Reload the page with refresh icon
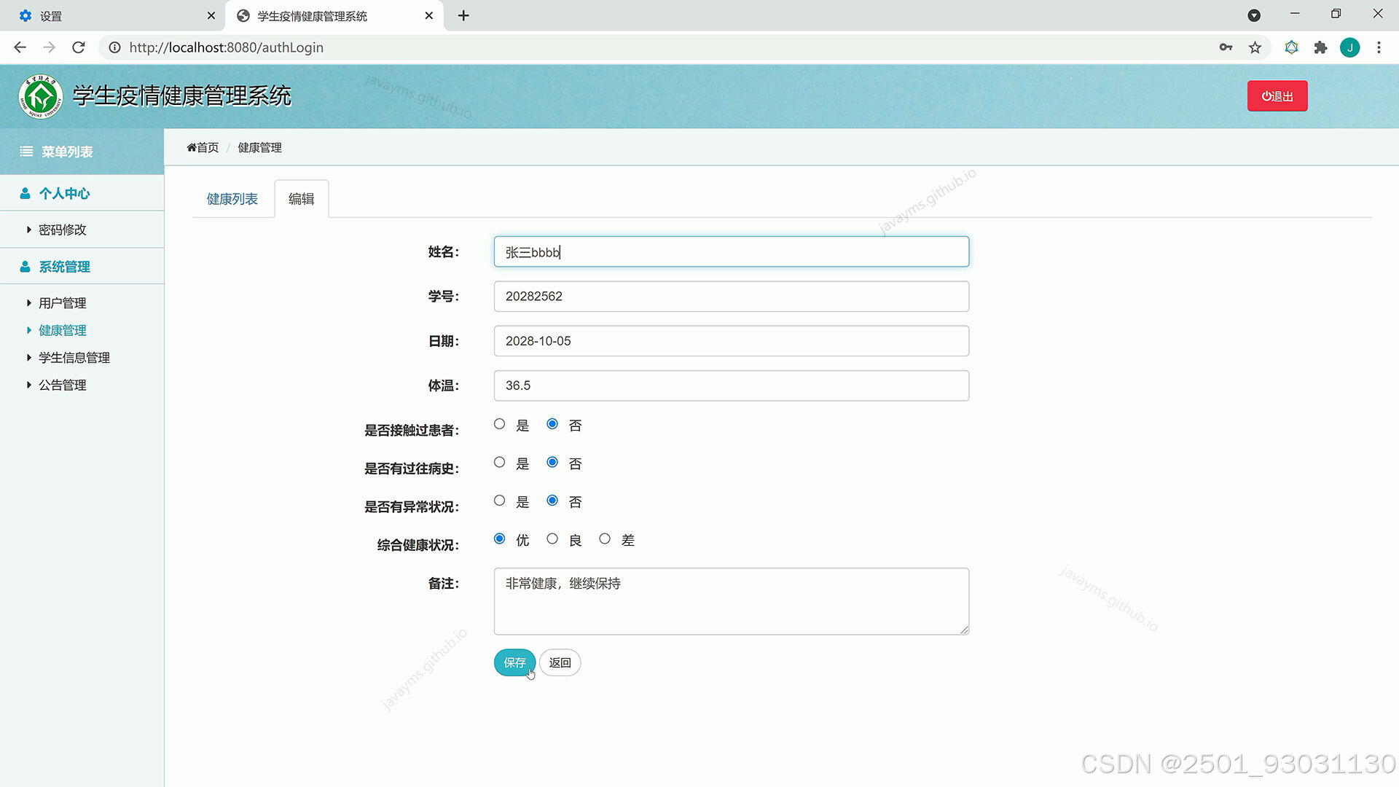 79,47
